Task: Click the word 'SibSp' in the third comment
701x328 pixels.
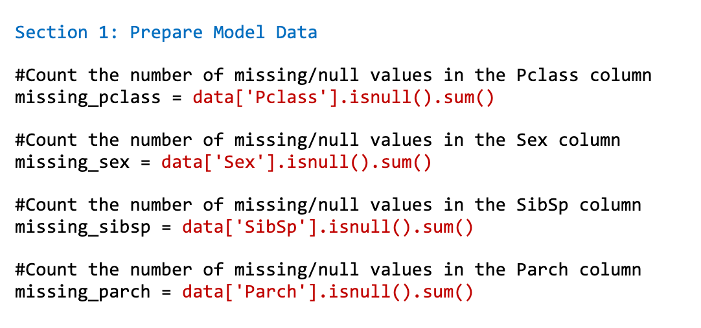Action: (x=542, y=205)
